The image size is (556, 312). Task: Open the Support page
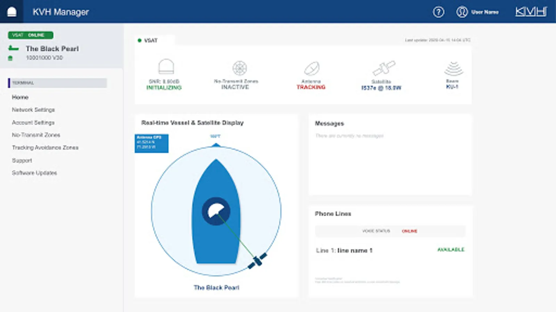(x=22, y=161)
